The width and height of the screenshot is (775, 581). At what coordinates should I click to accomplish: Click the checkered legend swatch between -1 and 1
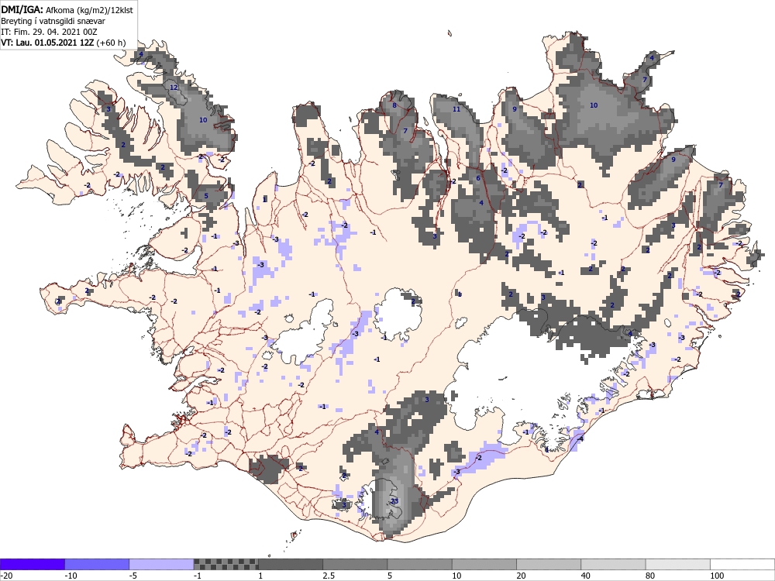[226, 564]
